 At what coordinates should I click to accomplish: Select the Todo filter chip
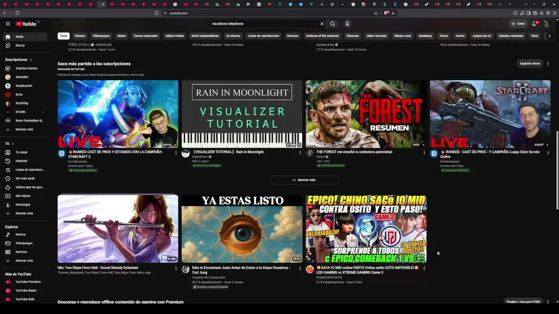click(x=64, y=36)
